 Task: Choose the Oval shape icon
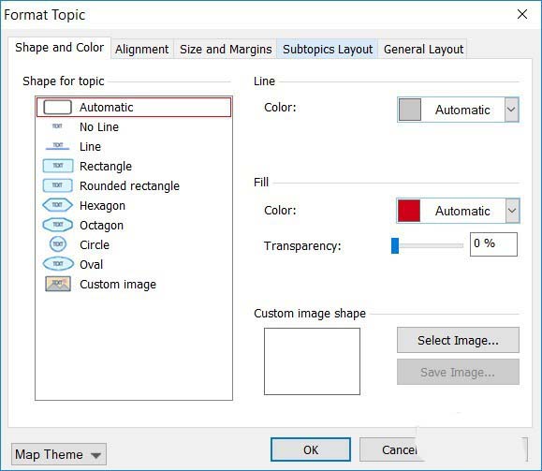pos(58,264)
